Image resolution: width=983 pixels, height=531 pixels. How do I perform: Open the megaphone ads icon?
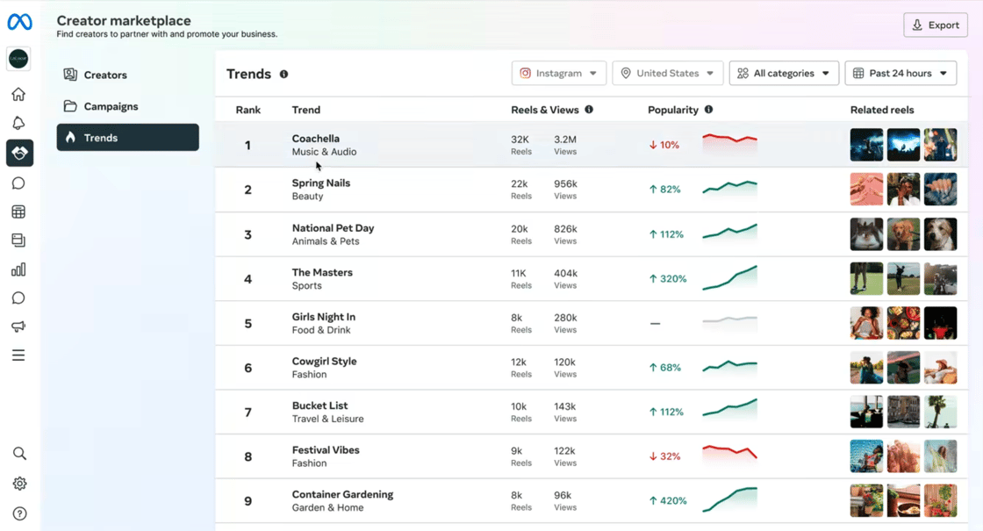point(18,326)
